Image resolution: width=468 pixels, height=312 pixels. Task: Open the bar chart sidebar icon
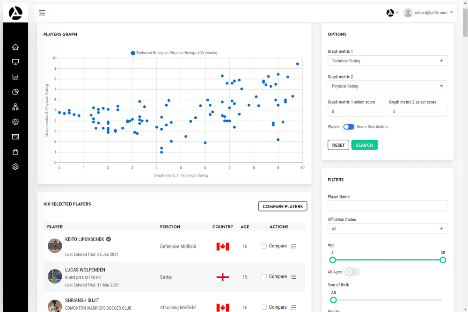(x=15, y=77)
